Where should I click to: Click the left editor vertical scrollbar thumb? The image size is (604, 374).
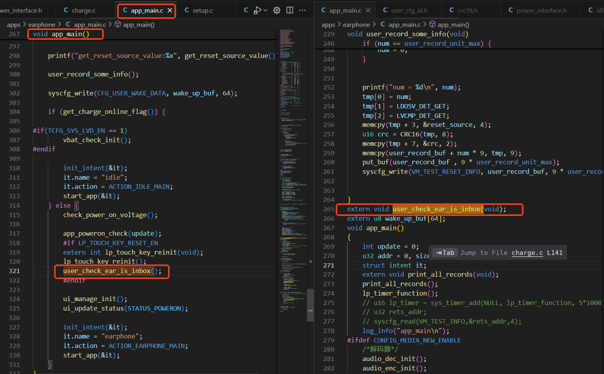[x=310, y=305]
